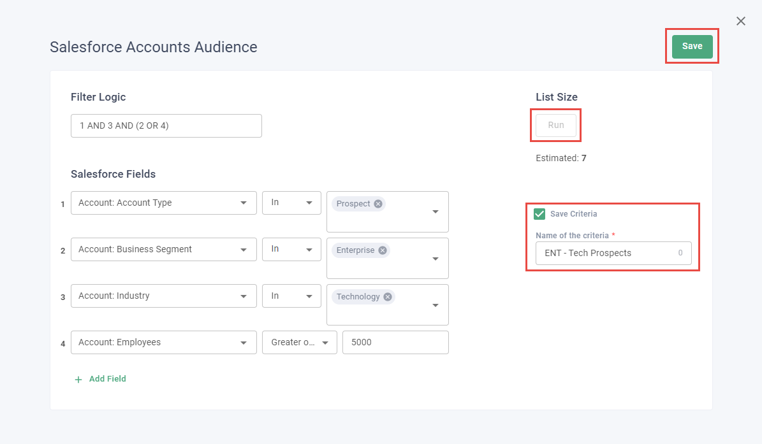Open the Account: Business Segment field dropdown
Screen dimensions: 762x444
[x=163, y=249]
